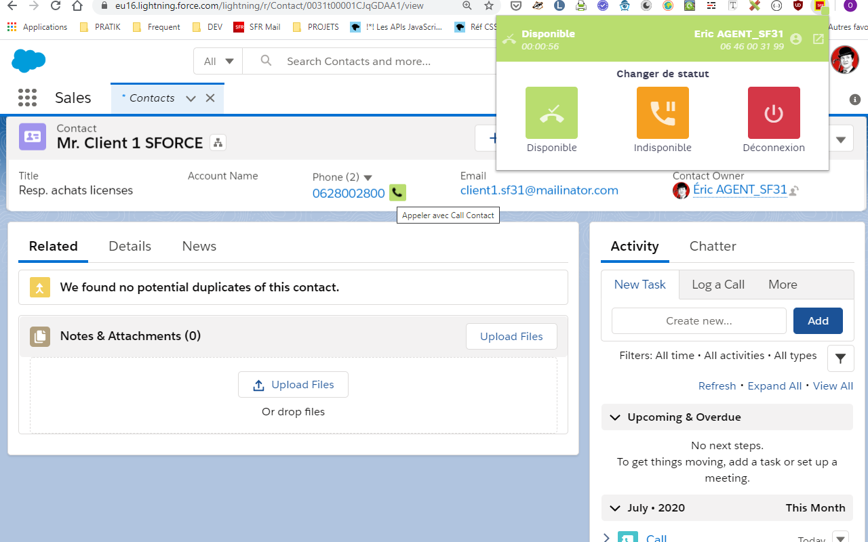This screenshot has height=542, width=868.
Task: Click the Add task button
Action: tap(818, 321)
